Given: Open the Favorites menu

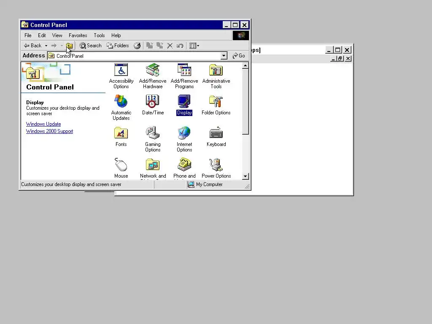Looking at the screenshot, I should (78, 35).
